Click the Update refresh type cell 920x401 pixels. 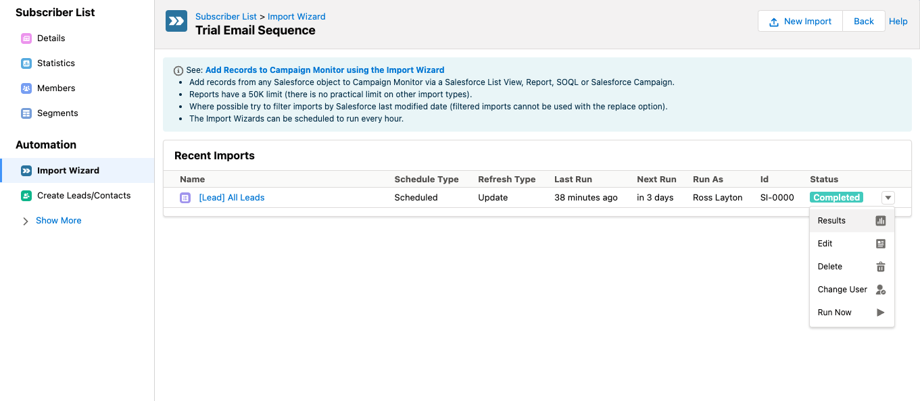tap(493, 198)
